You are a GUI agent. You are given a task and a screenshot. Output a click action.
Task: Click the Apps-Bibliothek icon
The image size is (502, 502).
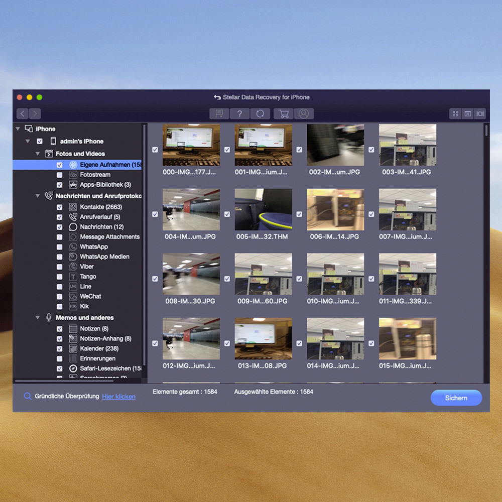click(x=73, y=185)
